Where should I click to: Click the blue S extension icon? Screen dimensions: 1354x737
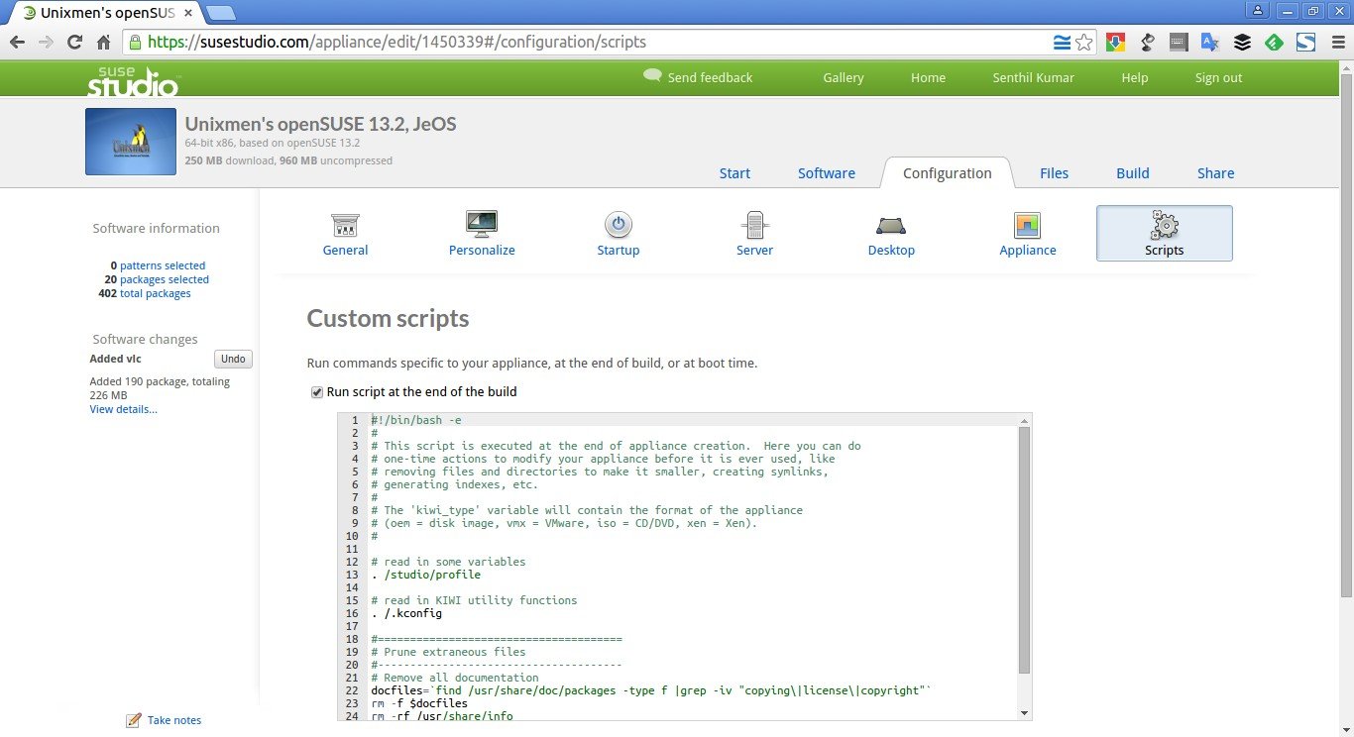[x=1305, y=42]
